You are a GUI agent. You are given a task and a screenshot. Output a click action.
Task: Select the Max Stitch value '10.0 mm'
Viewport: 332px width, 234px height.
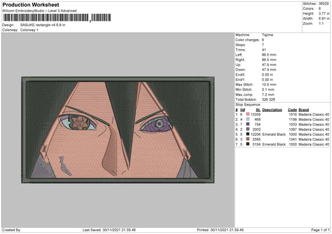tap(269, 84)
